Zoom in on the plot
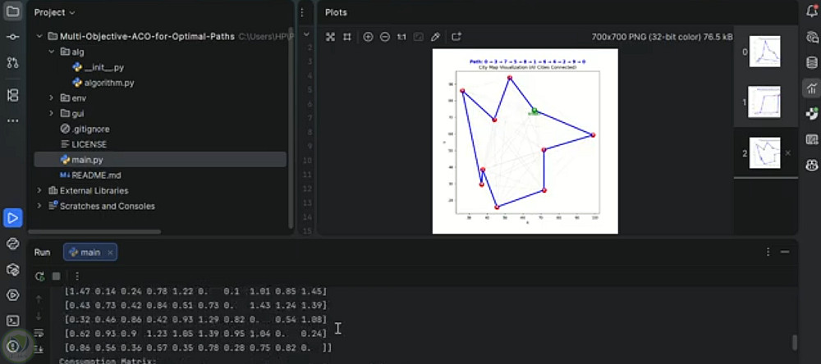This screenshot has height=364, width=821. (x=368, y=37)
